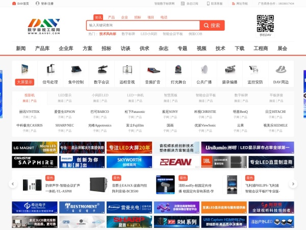
Task: Switch search type to 产品
Action: [111, 17]
